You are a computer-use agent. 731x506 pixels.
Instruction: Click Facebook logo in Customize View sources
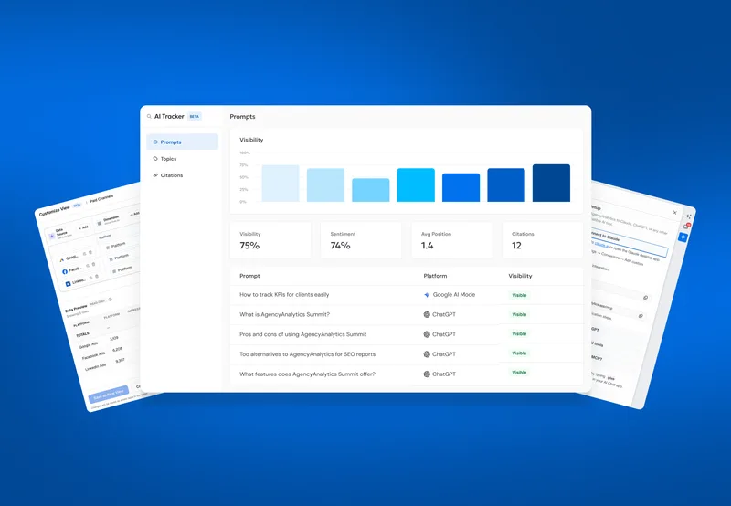tap(65, 271)
